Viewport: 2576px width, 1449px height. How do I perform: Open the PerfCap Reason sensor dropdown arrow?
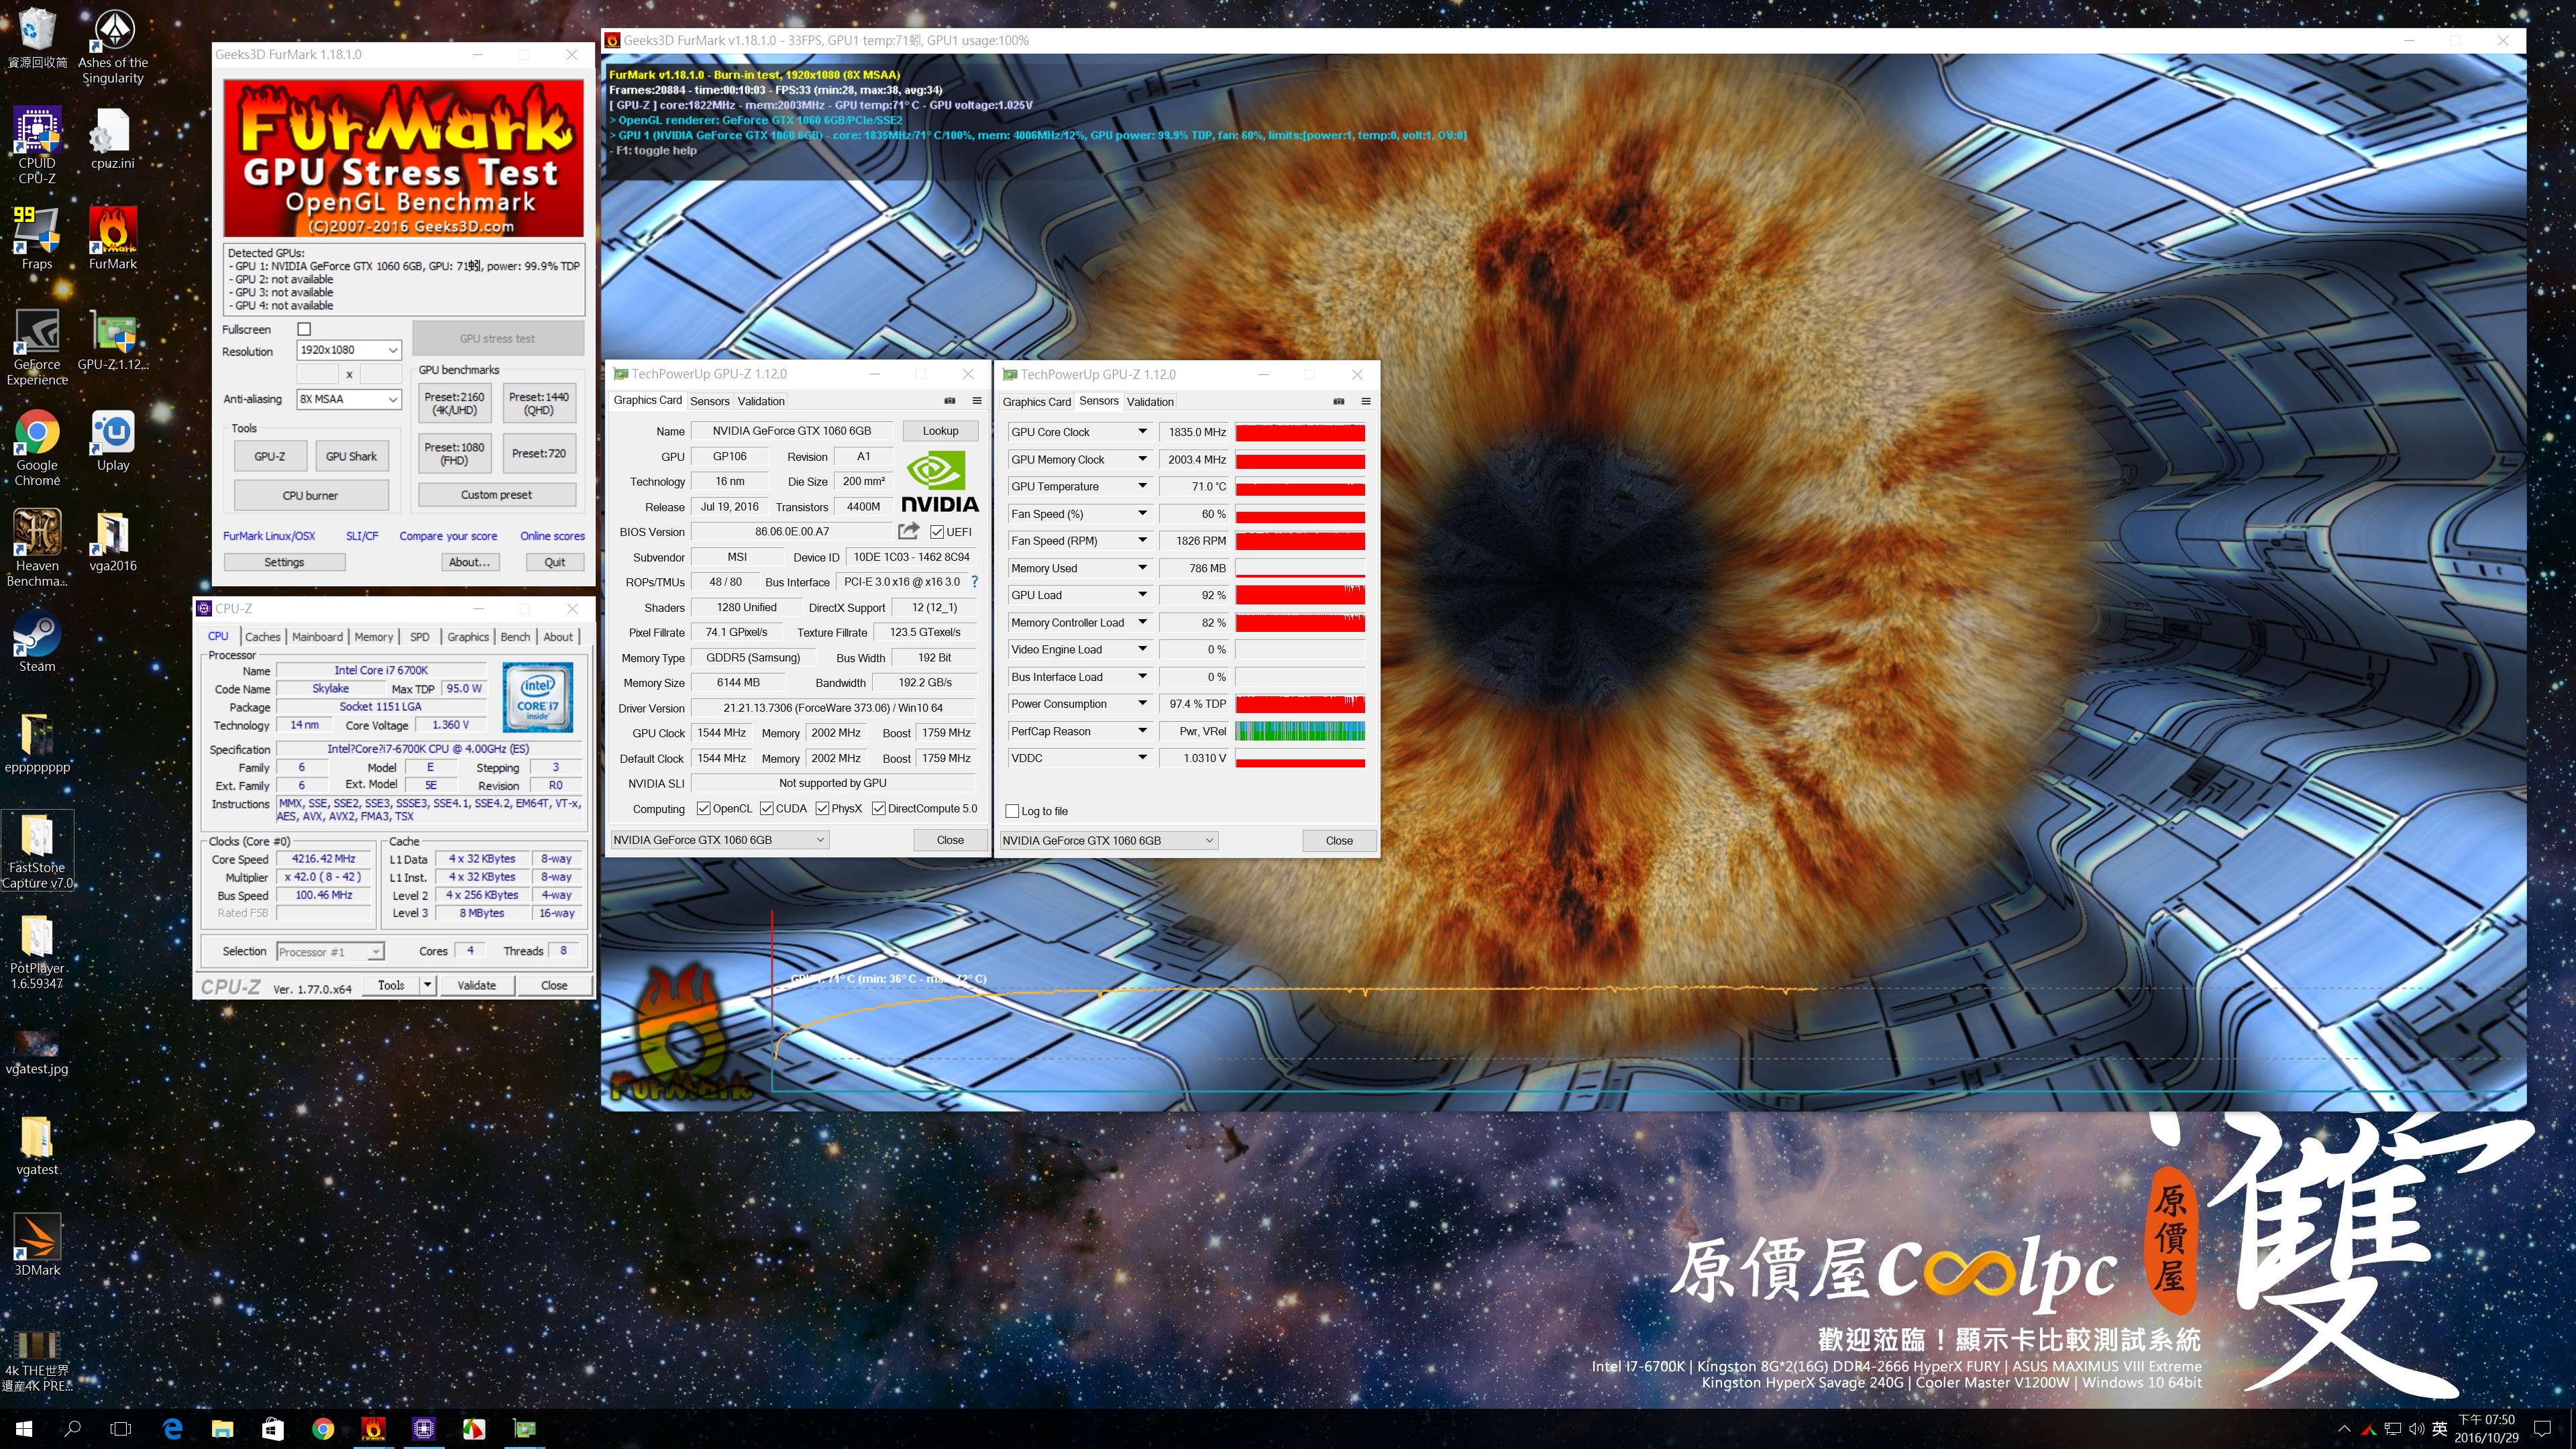pyautogui.click(x=1142, y=731)
